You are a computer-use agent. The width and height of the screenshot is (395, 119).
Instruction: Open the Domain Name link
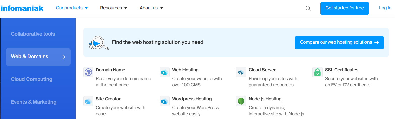pos(111,70)
